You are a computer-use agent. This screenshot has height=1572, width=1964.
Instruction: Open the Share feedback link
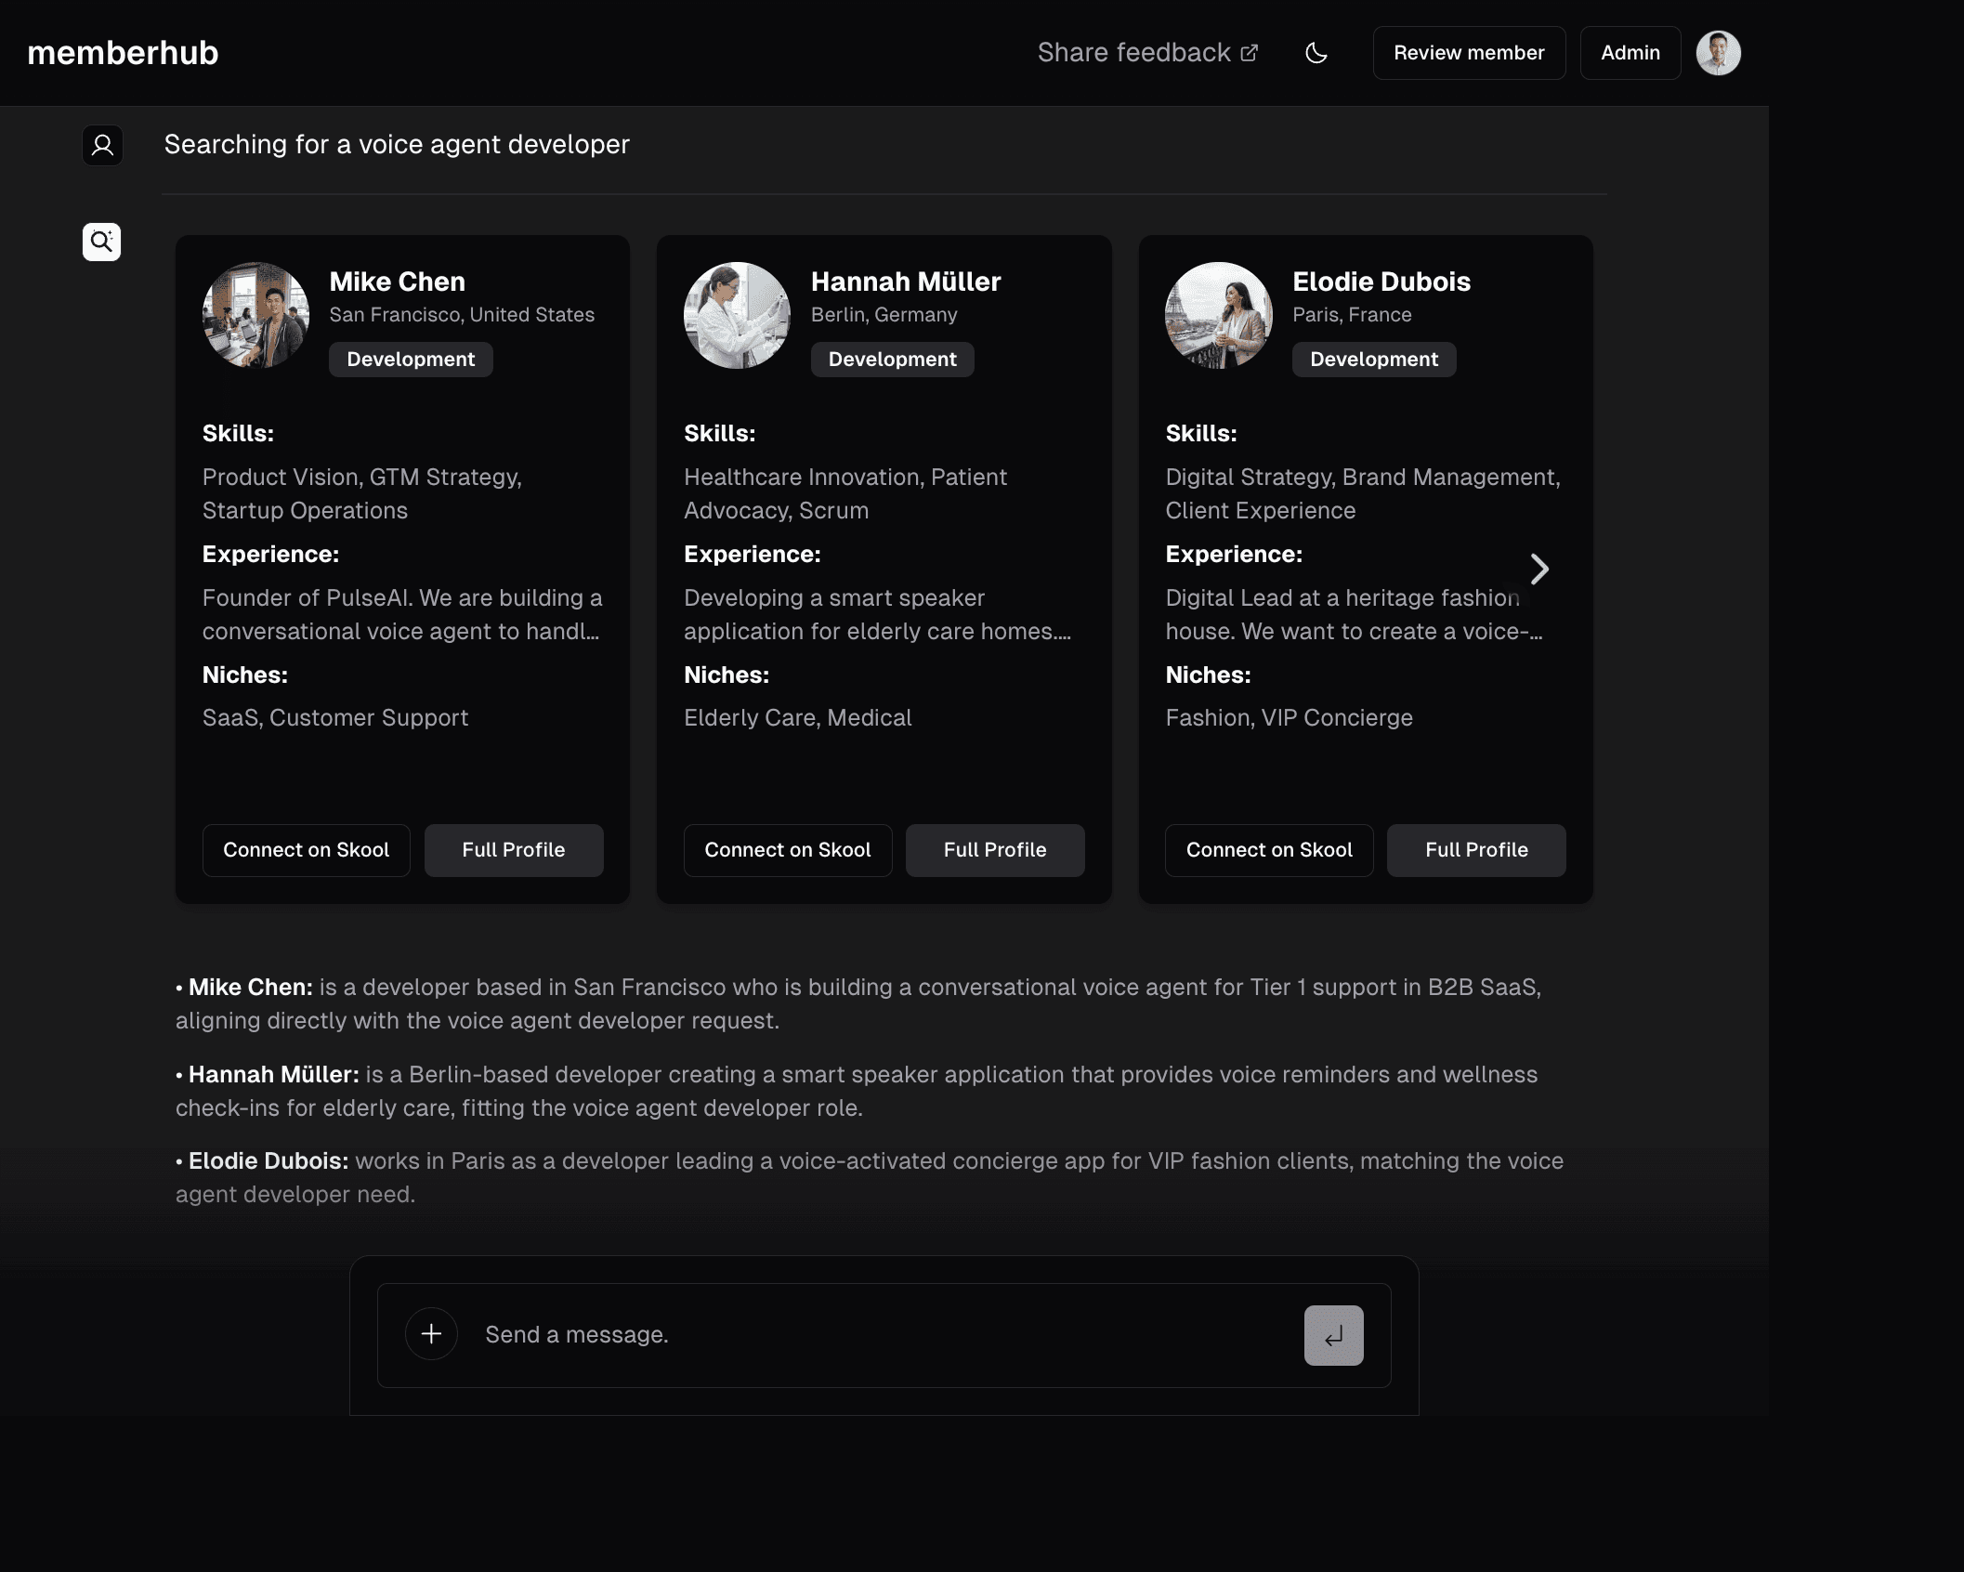(x=1133, y=52)
